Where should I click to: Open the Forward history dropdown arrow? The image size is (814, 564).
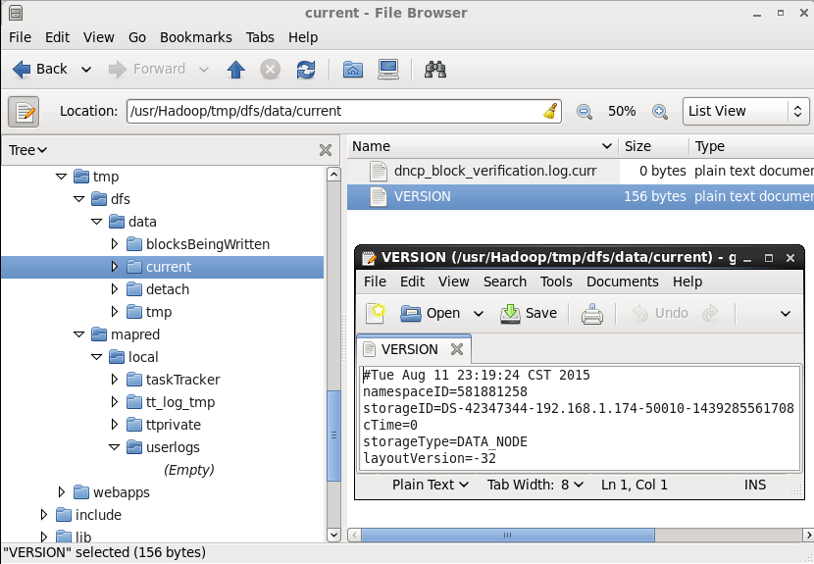(x=204, y=69)
